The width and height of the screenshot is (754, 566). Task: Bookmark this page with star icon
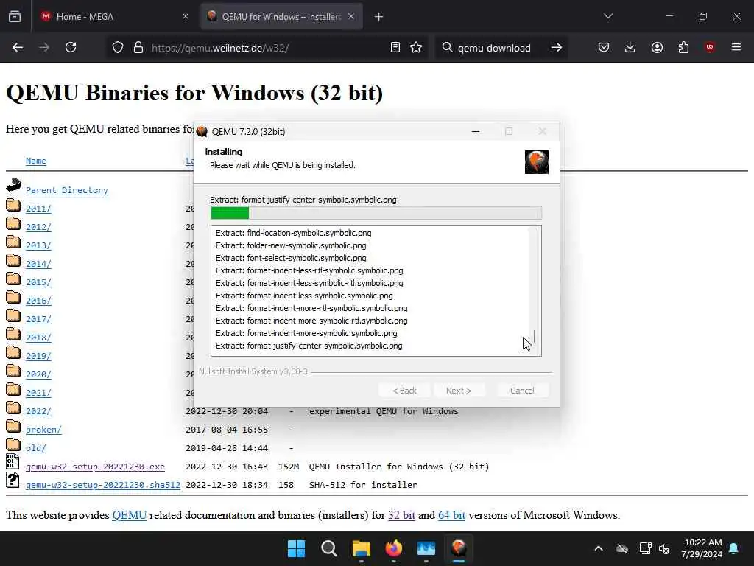tap(417, 47)
